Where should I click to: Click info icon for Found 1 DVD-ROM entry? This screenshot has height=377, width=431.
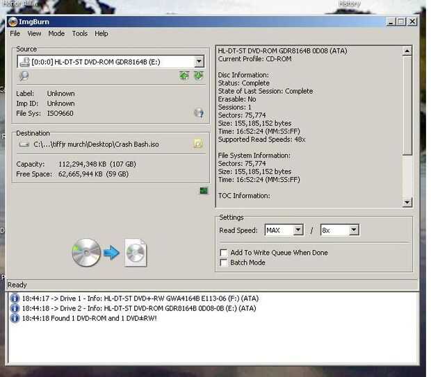15,318
